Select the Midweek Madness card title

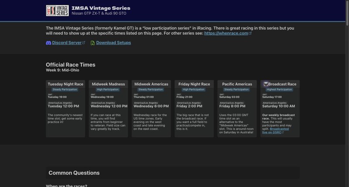coord(108,84)
